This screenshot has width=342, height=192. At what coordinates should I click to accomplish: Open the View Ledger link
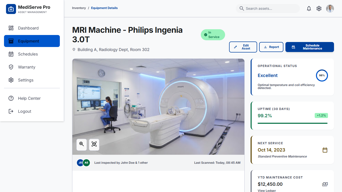267,190
